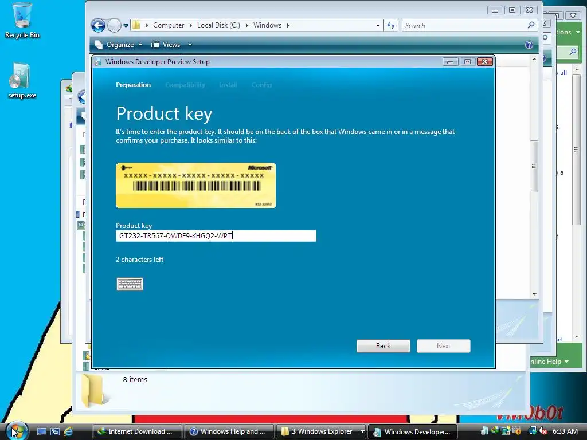Image resolution: width=587 pixels, height=440 pixels.
Task: Open the Windows Explorer taskbar group dropdown
Action: point(362,431)
